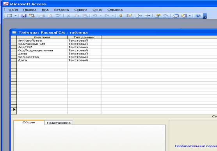
Task: Click the greyed-out Print icon
Action: pyautogui.click(x=42, y=16)
